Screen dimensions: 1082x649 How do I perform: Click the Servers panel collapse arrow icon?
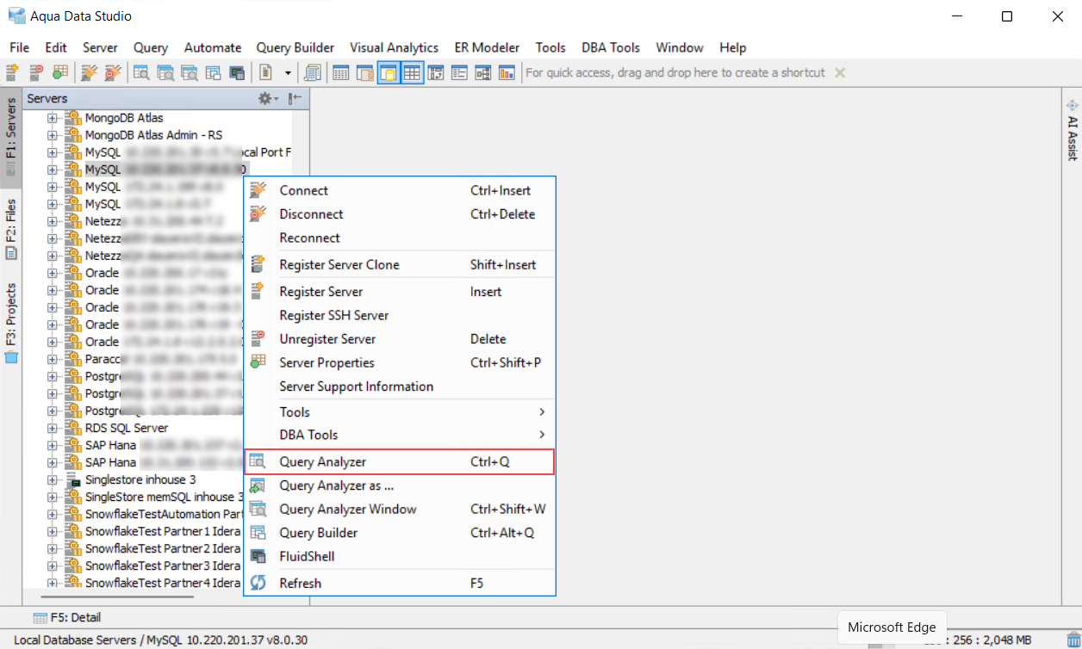(x=295, y=99)
